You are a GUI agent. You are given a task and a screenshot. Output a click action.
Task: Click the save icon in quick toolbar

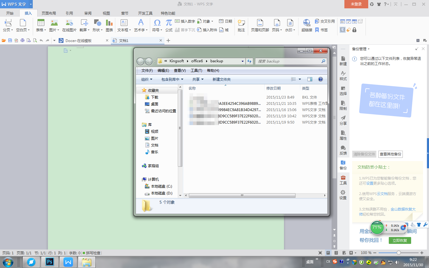10,40
